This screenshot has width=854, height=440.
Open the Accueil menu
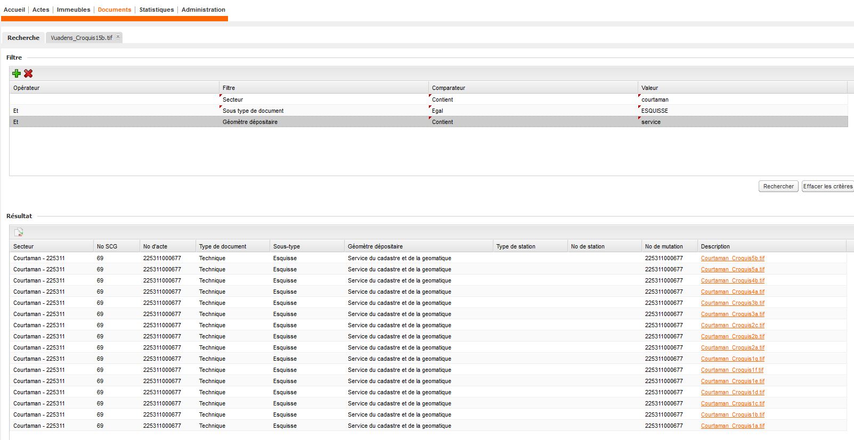(x=14, y=10)
